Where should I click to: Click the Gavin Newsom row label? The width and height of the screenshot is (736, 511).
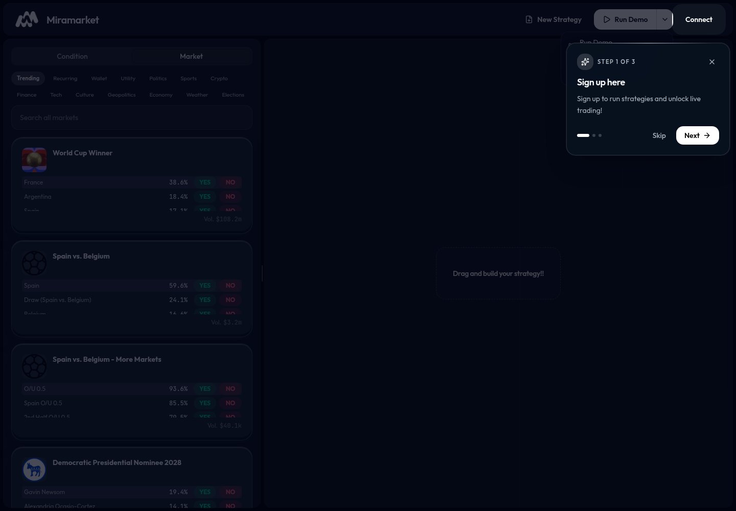pyautogui.click(x=44, y=492)
